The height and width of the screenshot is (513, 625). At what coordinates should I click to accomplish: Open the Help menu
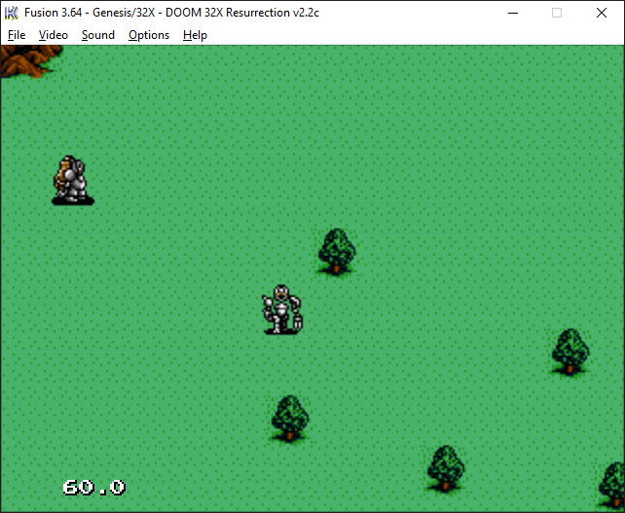[195, 35]
